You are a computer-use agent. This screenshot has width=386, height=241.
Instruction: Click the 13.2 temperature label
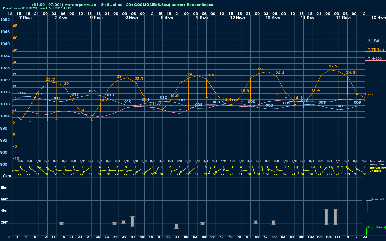point(104,100)
